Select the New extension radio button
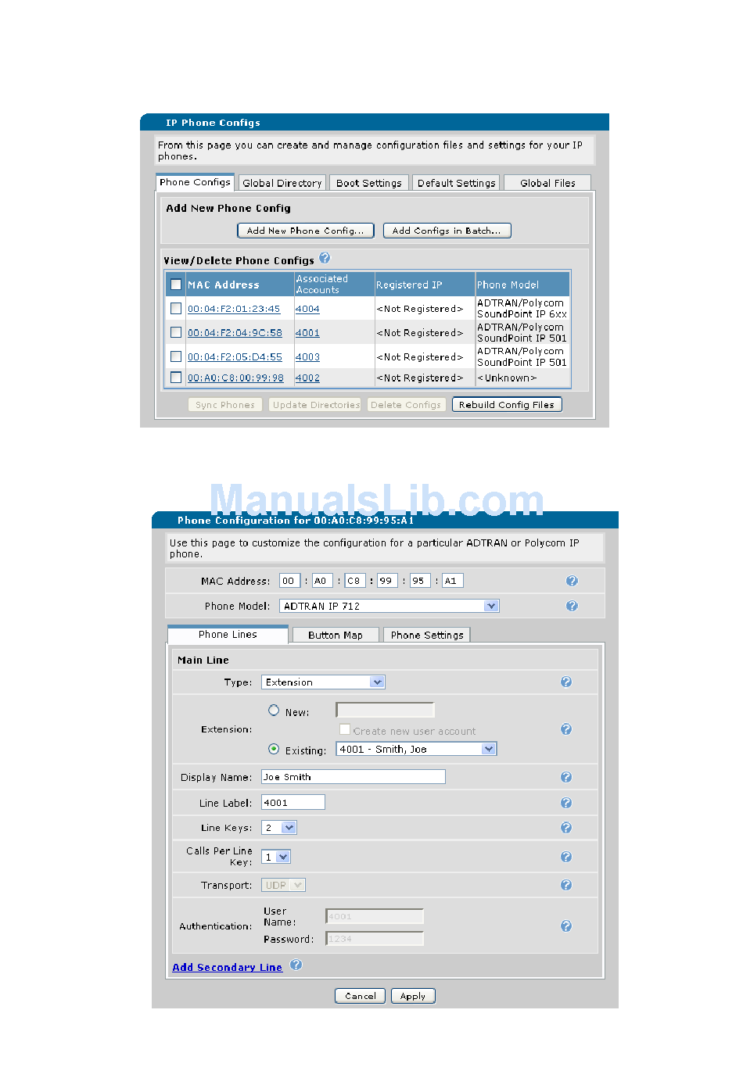743x1085 pixels. [274, 711]
